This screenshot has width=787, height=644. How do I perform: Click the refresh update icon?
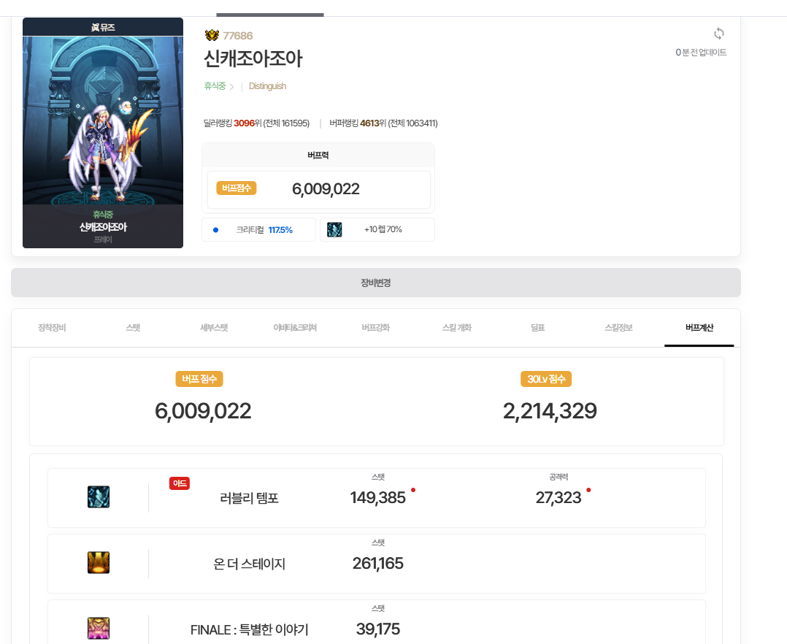point(719,34)
